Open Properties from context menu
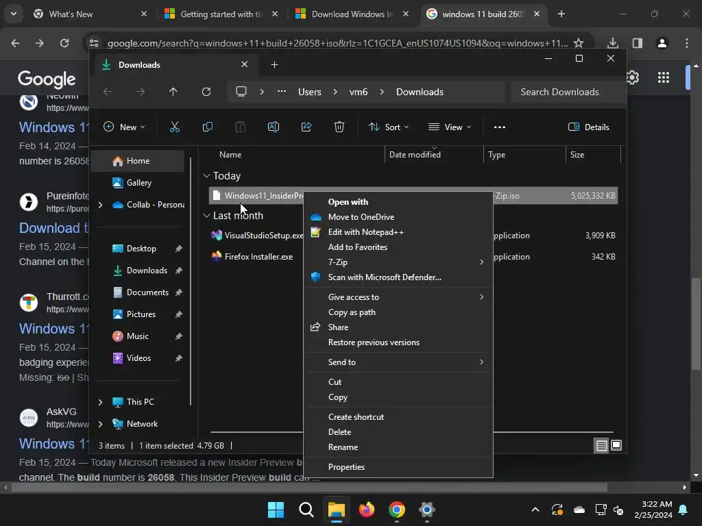The height and width of the screenshot is (526, 702). click(398, 467)
